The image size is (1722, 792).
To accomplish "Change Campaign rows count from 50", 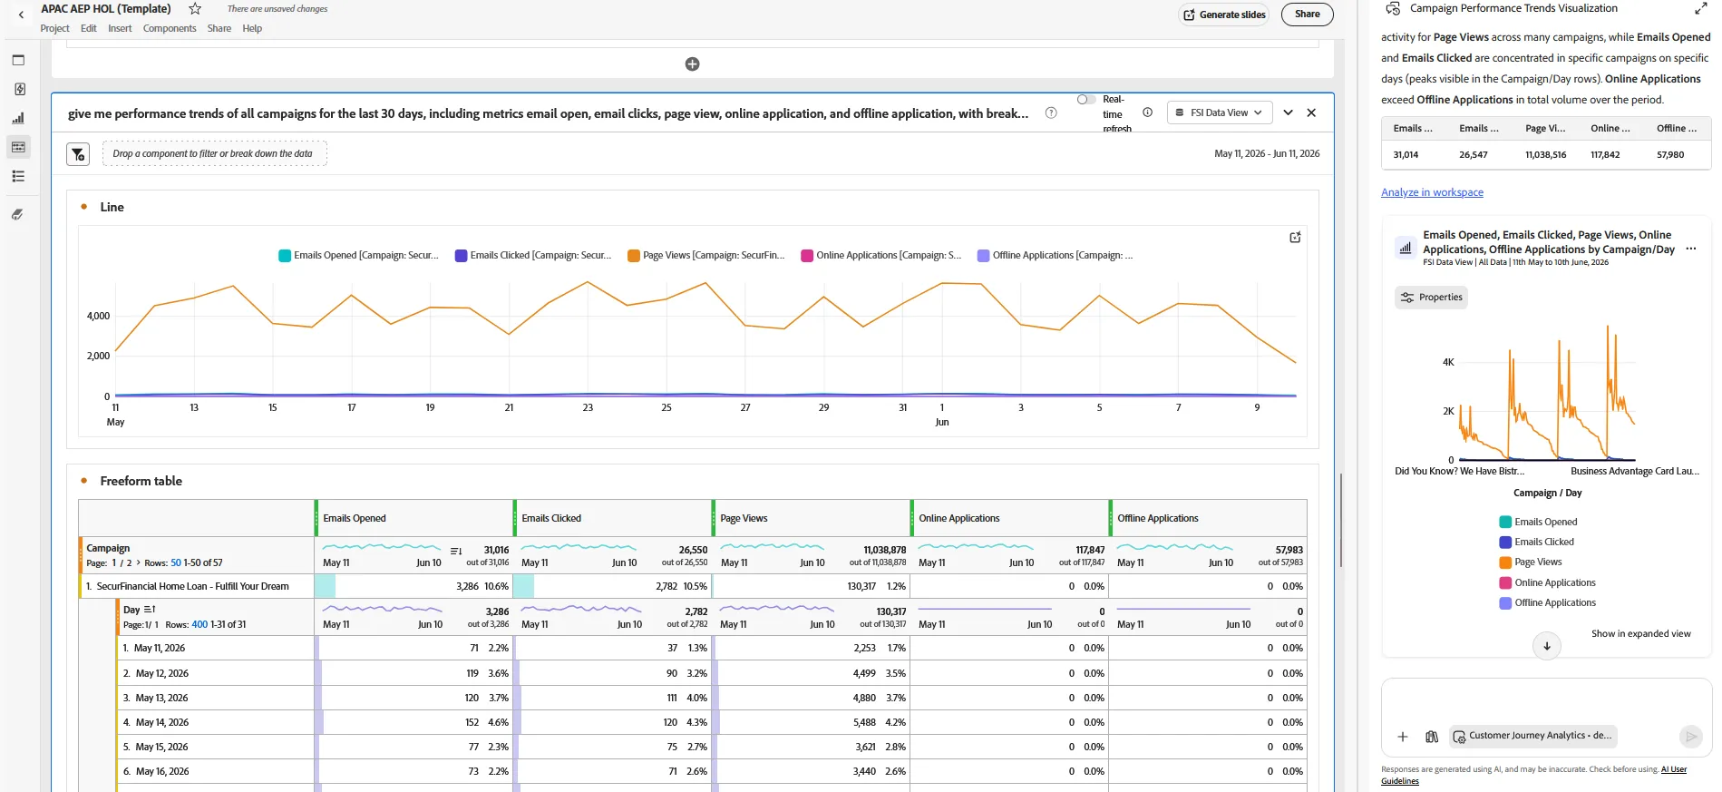I will point(176,563).
